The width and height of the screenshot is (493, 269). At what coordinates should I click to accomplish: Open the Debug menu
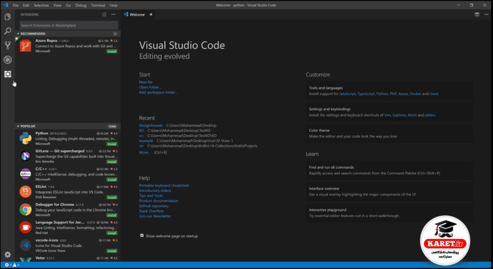tap(81, 5)
